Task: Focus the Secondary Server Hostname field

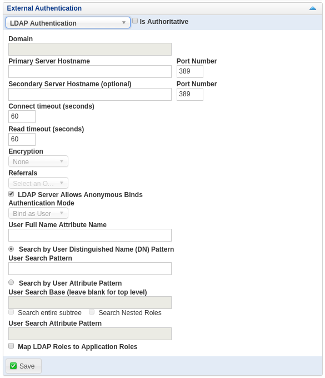Action: pyautogui.click(x=90, y=94)
